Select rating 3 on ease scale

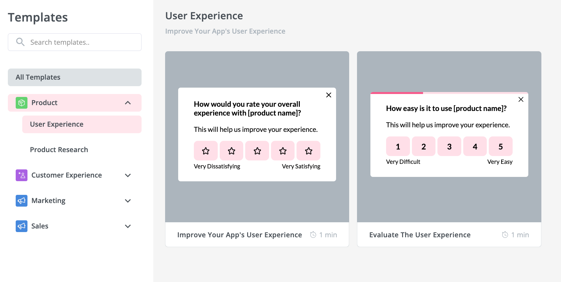click(x=449, y=147)
